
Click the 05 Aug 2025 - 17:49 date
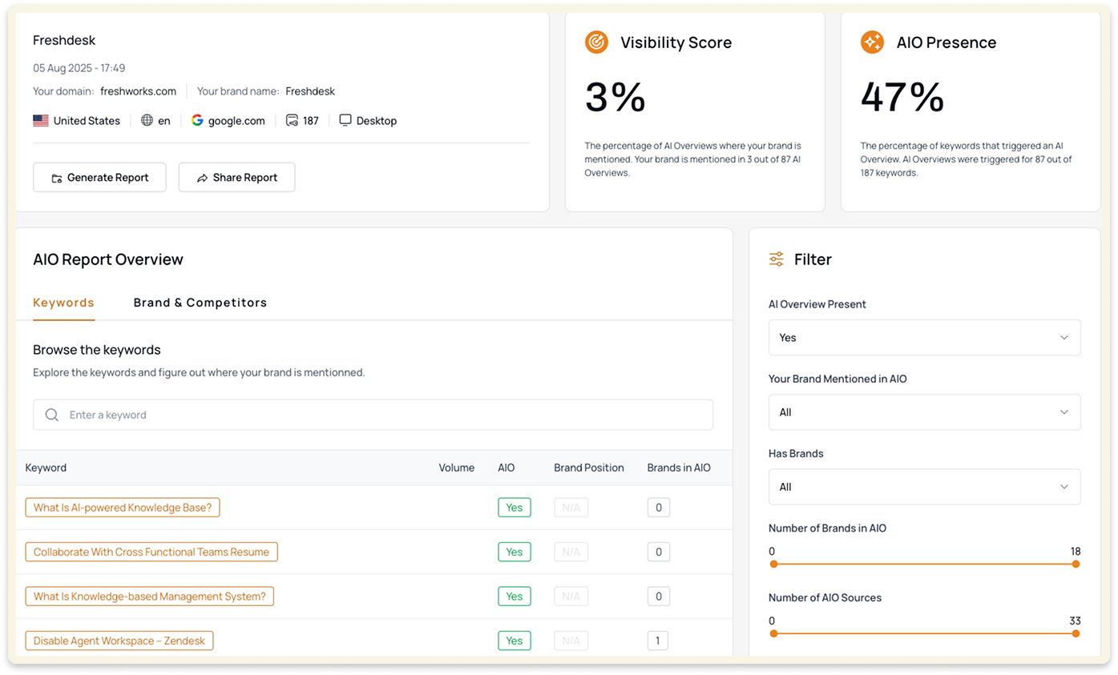coord(79,68)
